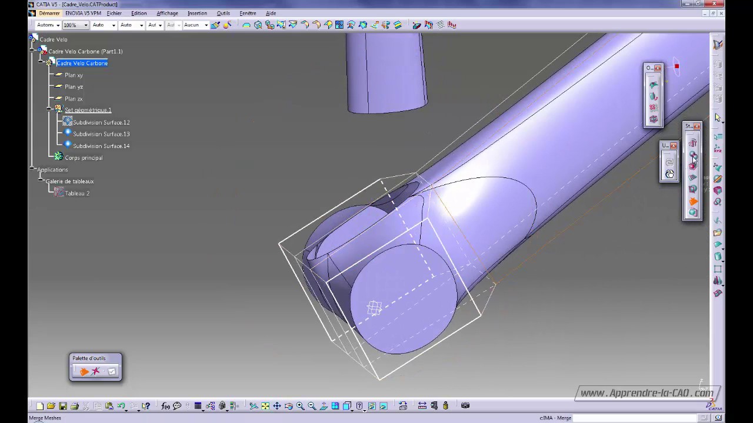Open the Automatic color dropdown

47,25
